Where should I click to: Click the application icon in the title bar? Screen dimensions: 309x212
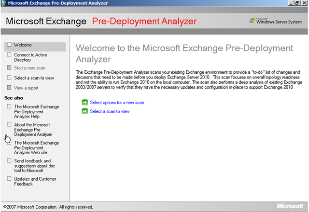point(4,3)
